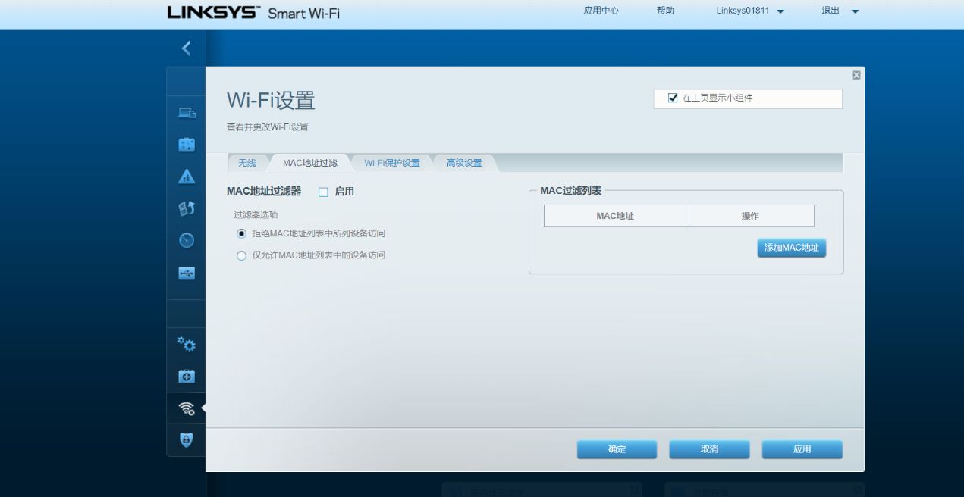Uncheck 在主页显示小组件 checkbox

tap(672, 98)
